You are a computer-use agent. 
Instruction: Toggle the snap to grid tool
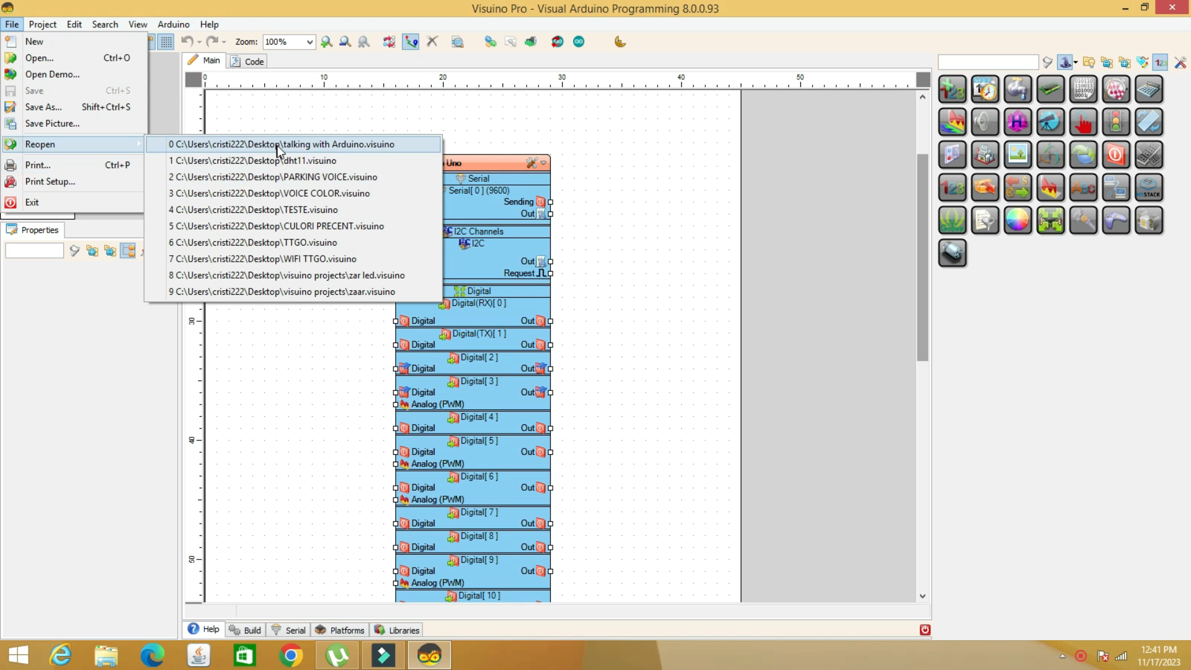tap(166, 42)
